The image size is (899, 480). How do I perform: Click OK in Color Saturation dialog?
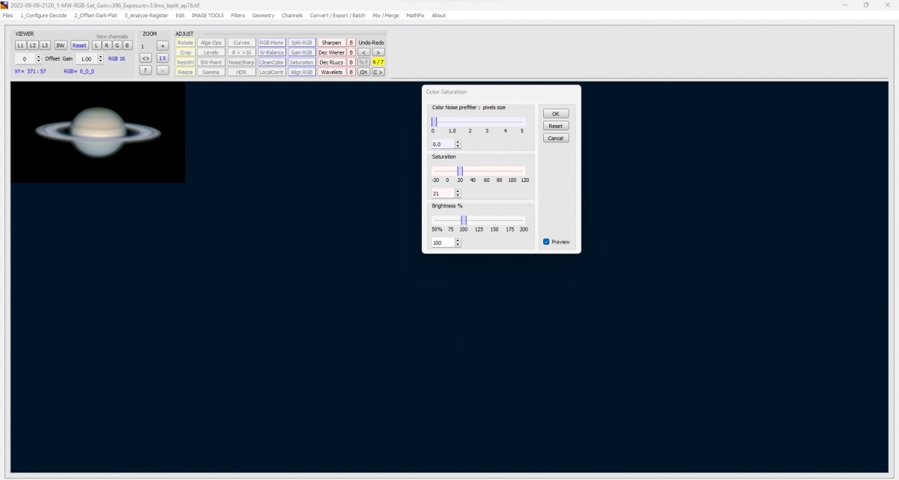[555, 114]
